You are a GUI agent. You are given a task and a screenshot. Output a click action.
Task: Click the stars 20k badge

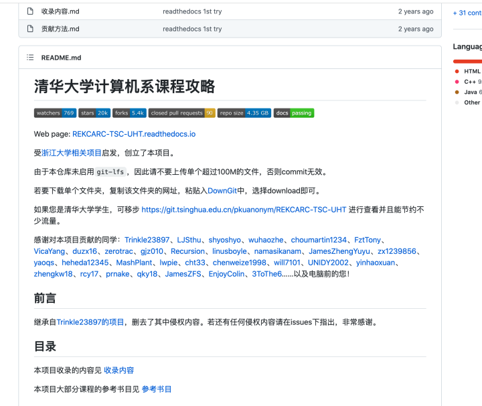[x=94, y=113]
